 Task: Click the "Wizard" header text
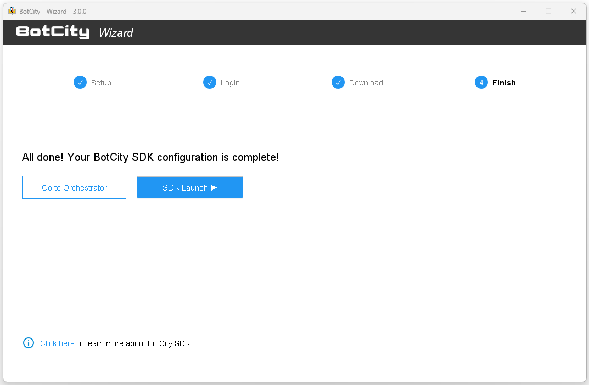(116, 32)
